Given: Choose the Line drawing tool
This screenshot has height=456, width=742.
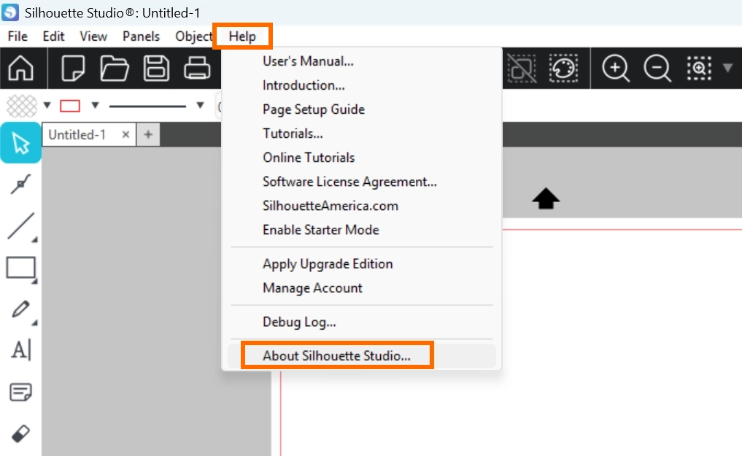Looking at the screenshot, I should [21, 226].
